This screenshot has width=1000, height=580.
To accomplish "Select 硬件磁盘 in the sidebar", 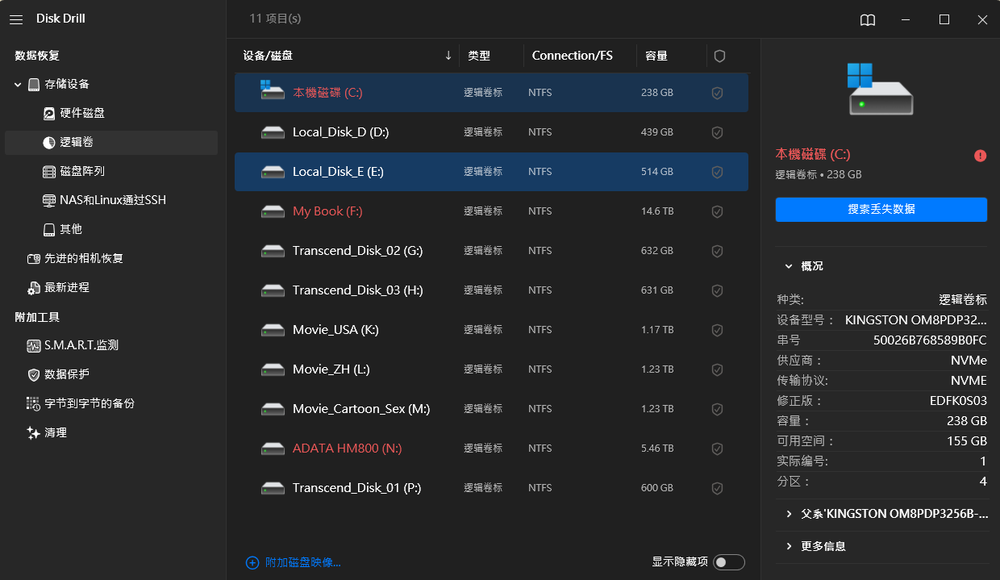I will [x=81, y=113].
